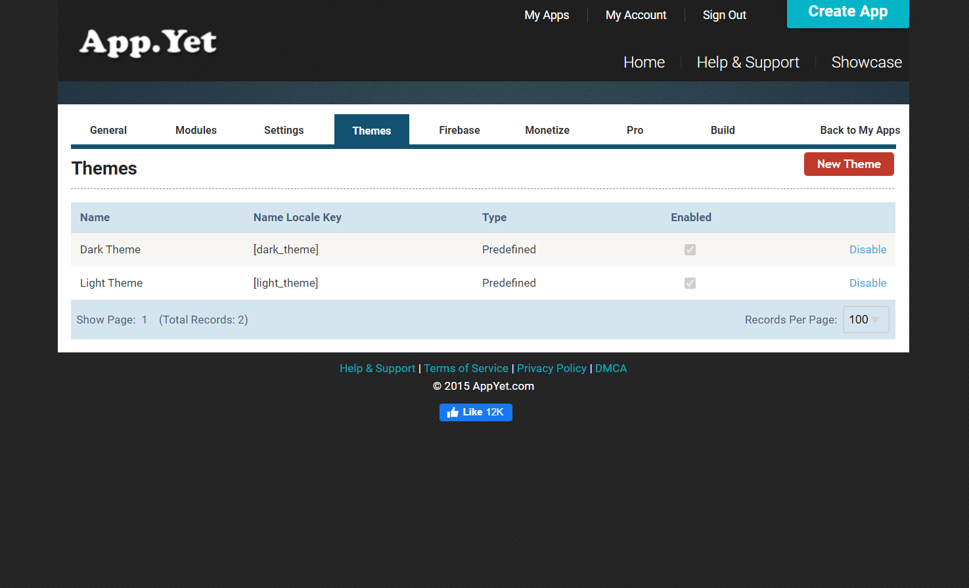969x588 pixels.
Task: Switch to the Modules tab
Action: click(x=196, y=130)
